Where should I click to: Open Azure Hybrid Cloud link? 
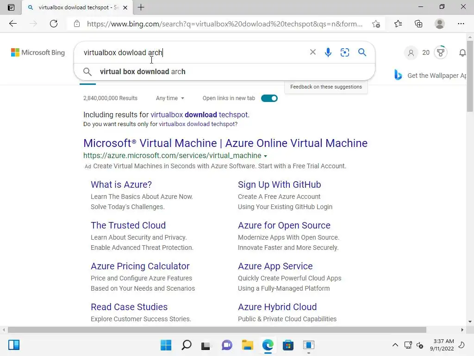click(277, 307)
